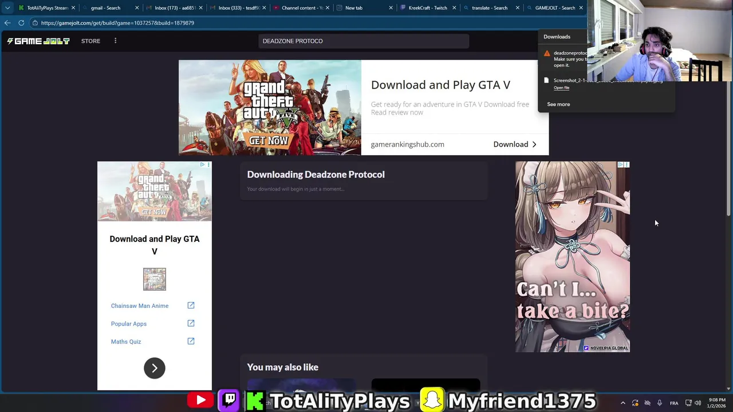733x412 pixels.
Task: Click the Download button in the top ad
Action: pyautogui.click(x=515, y=144)
